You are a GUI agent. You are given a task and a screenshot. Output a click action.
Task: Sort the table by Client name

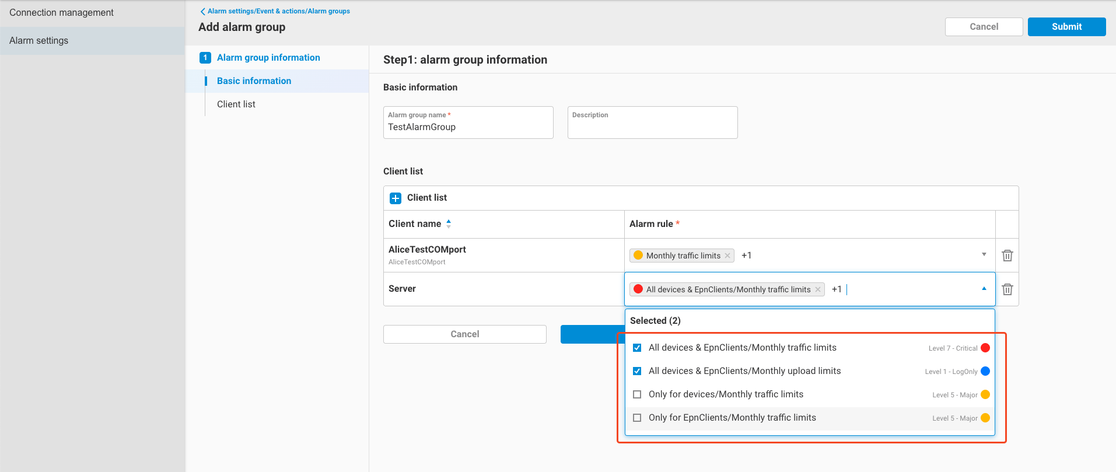coord(449,224)
